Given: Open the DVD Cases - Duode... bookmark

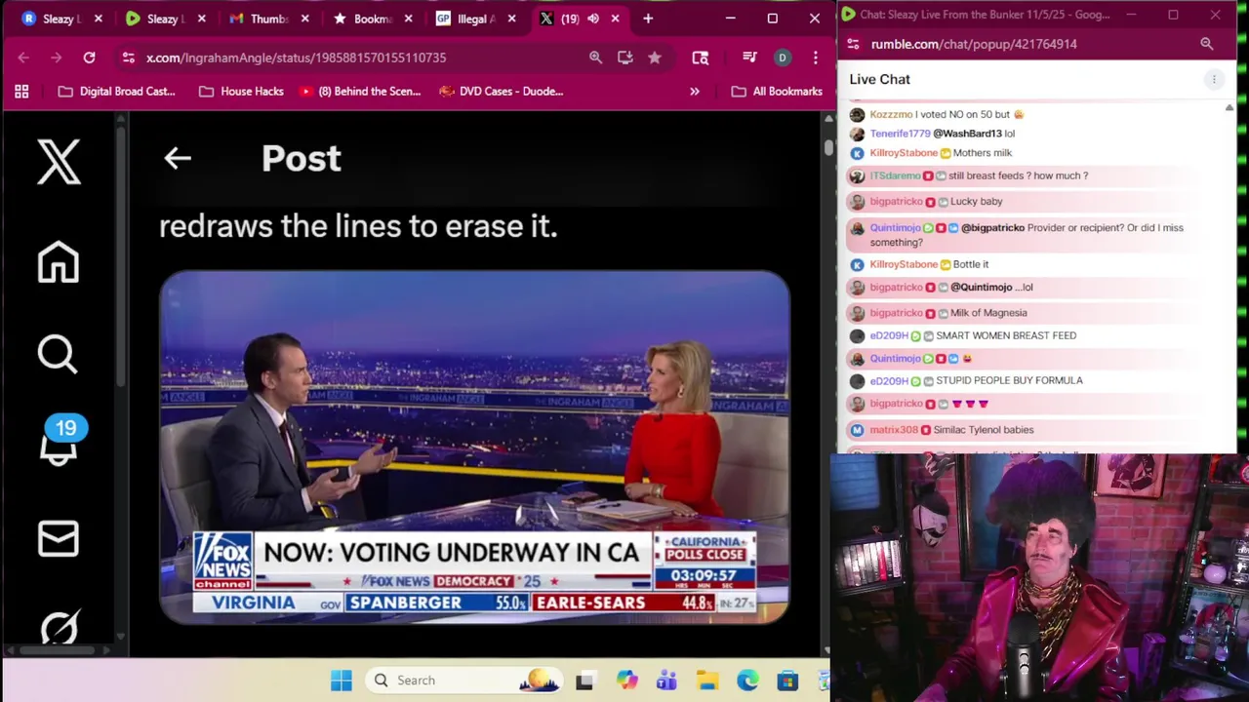Looking at the screenshot, I should [x=502, y=92].
